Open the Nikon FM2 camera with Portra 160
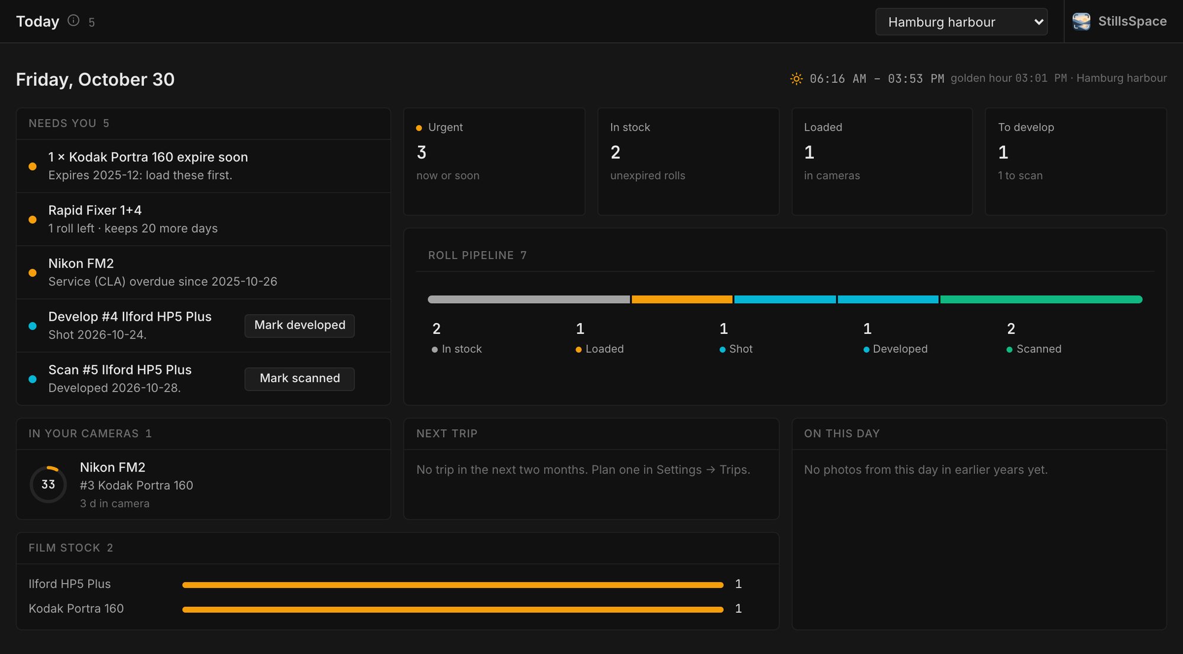This screenshot has width=1183, height=654. (x=203, y=484)
